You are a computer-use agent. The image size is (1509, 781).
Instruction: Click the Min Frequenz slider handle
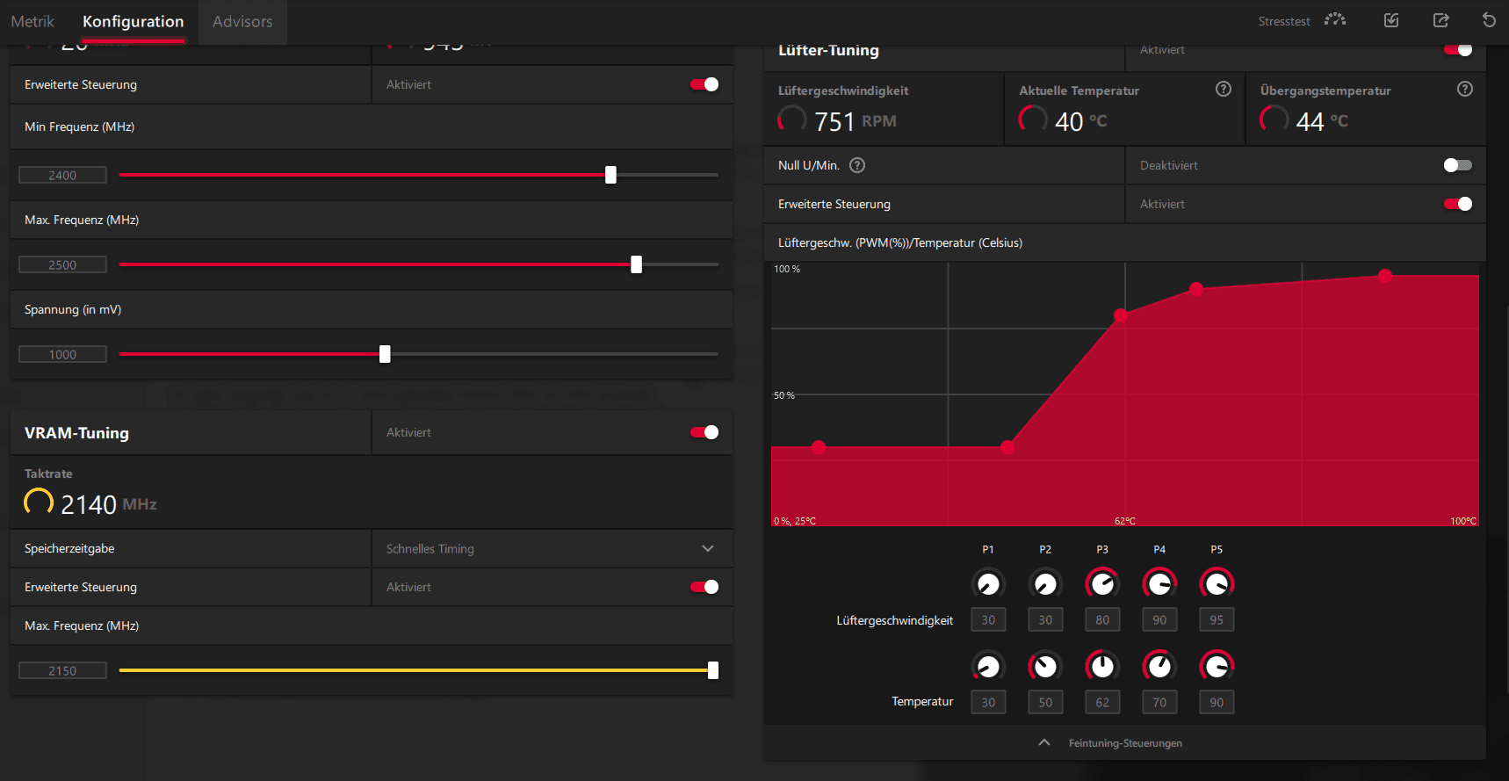[610, 175]
